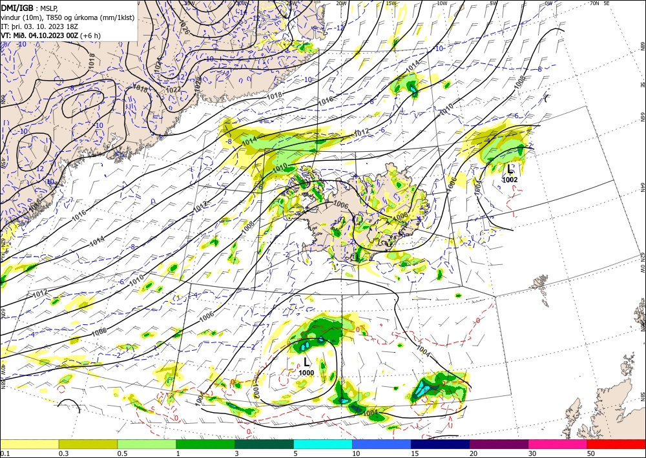
Task: Click the 5W longitude label at top
Action: point(493,3)
